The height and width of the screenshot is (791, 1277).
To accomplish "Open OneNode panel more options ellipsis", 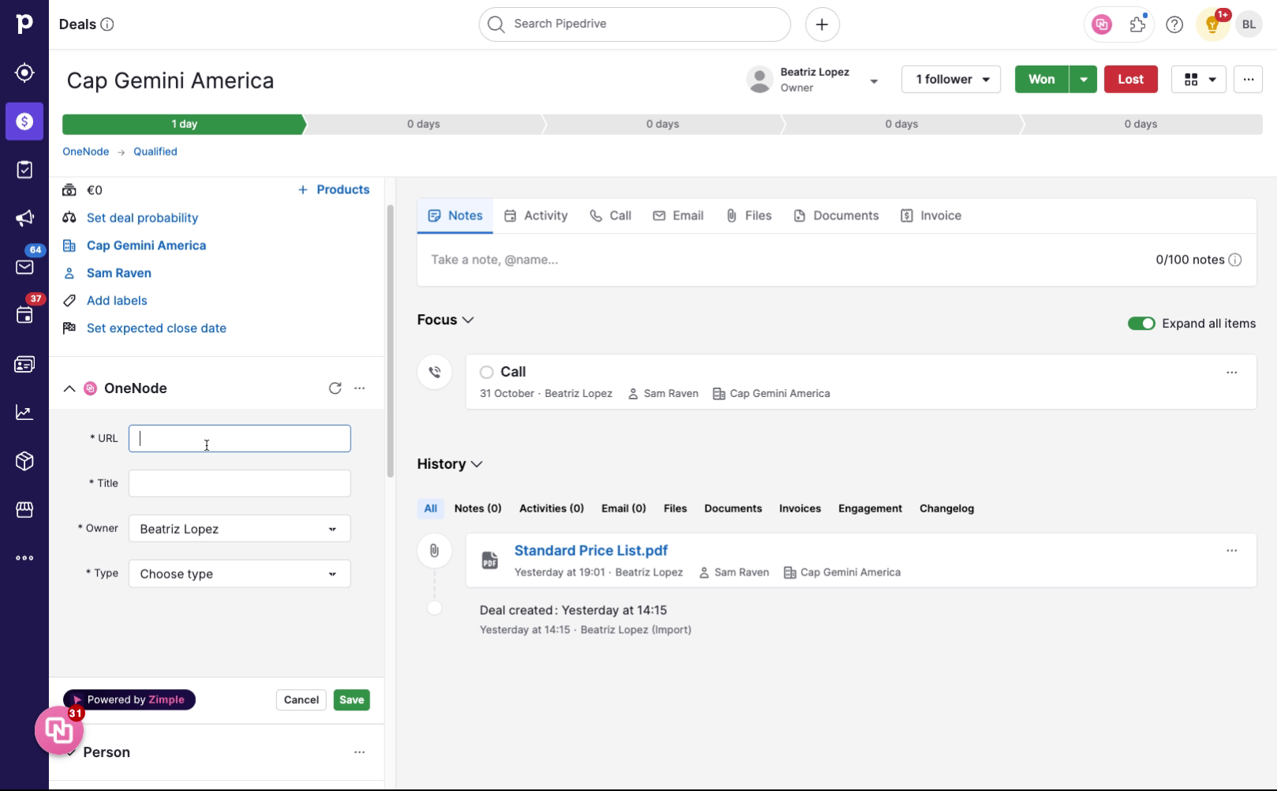I will click(359, 388).
